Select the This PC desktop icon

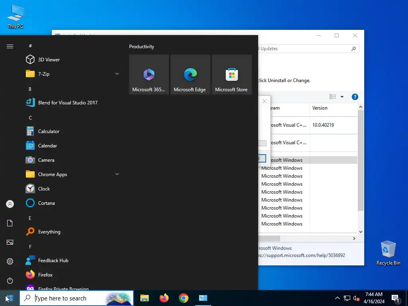tap(16, 17)
